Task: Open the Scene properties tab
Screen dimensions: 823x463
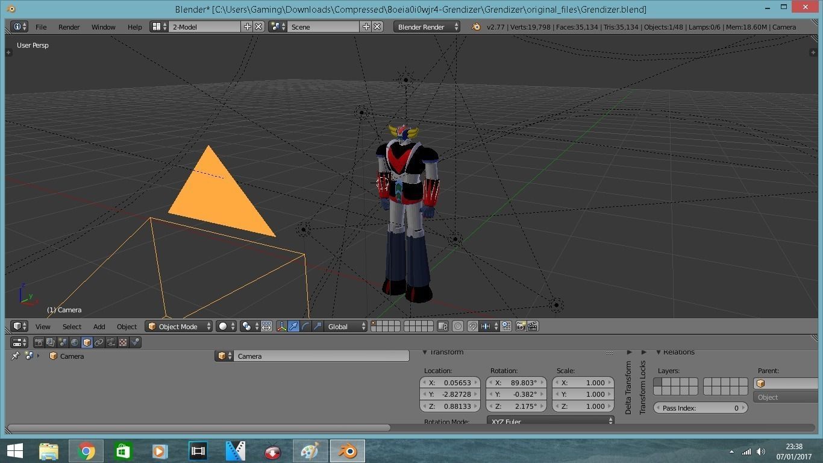Action: 63,342
